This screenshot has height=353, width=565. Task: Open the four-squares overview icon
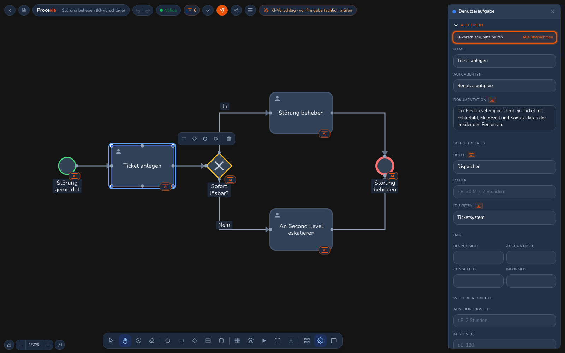pyautogui.click(x=307, y=341)
